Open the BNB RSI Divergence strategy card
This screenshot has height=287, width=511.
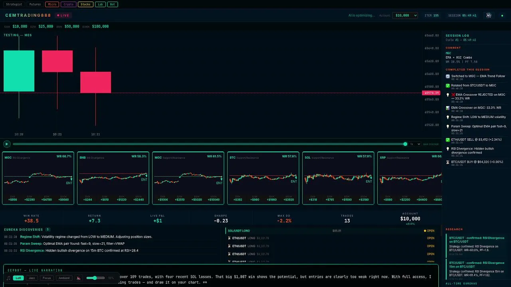click(113, 178)
